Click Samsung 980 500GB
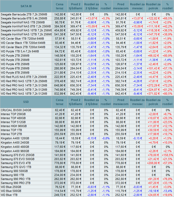Image resolution: width=174 pixels, height=197 pixels. (14, 171)
